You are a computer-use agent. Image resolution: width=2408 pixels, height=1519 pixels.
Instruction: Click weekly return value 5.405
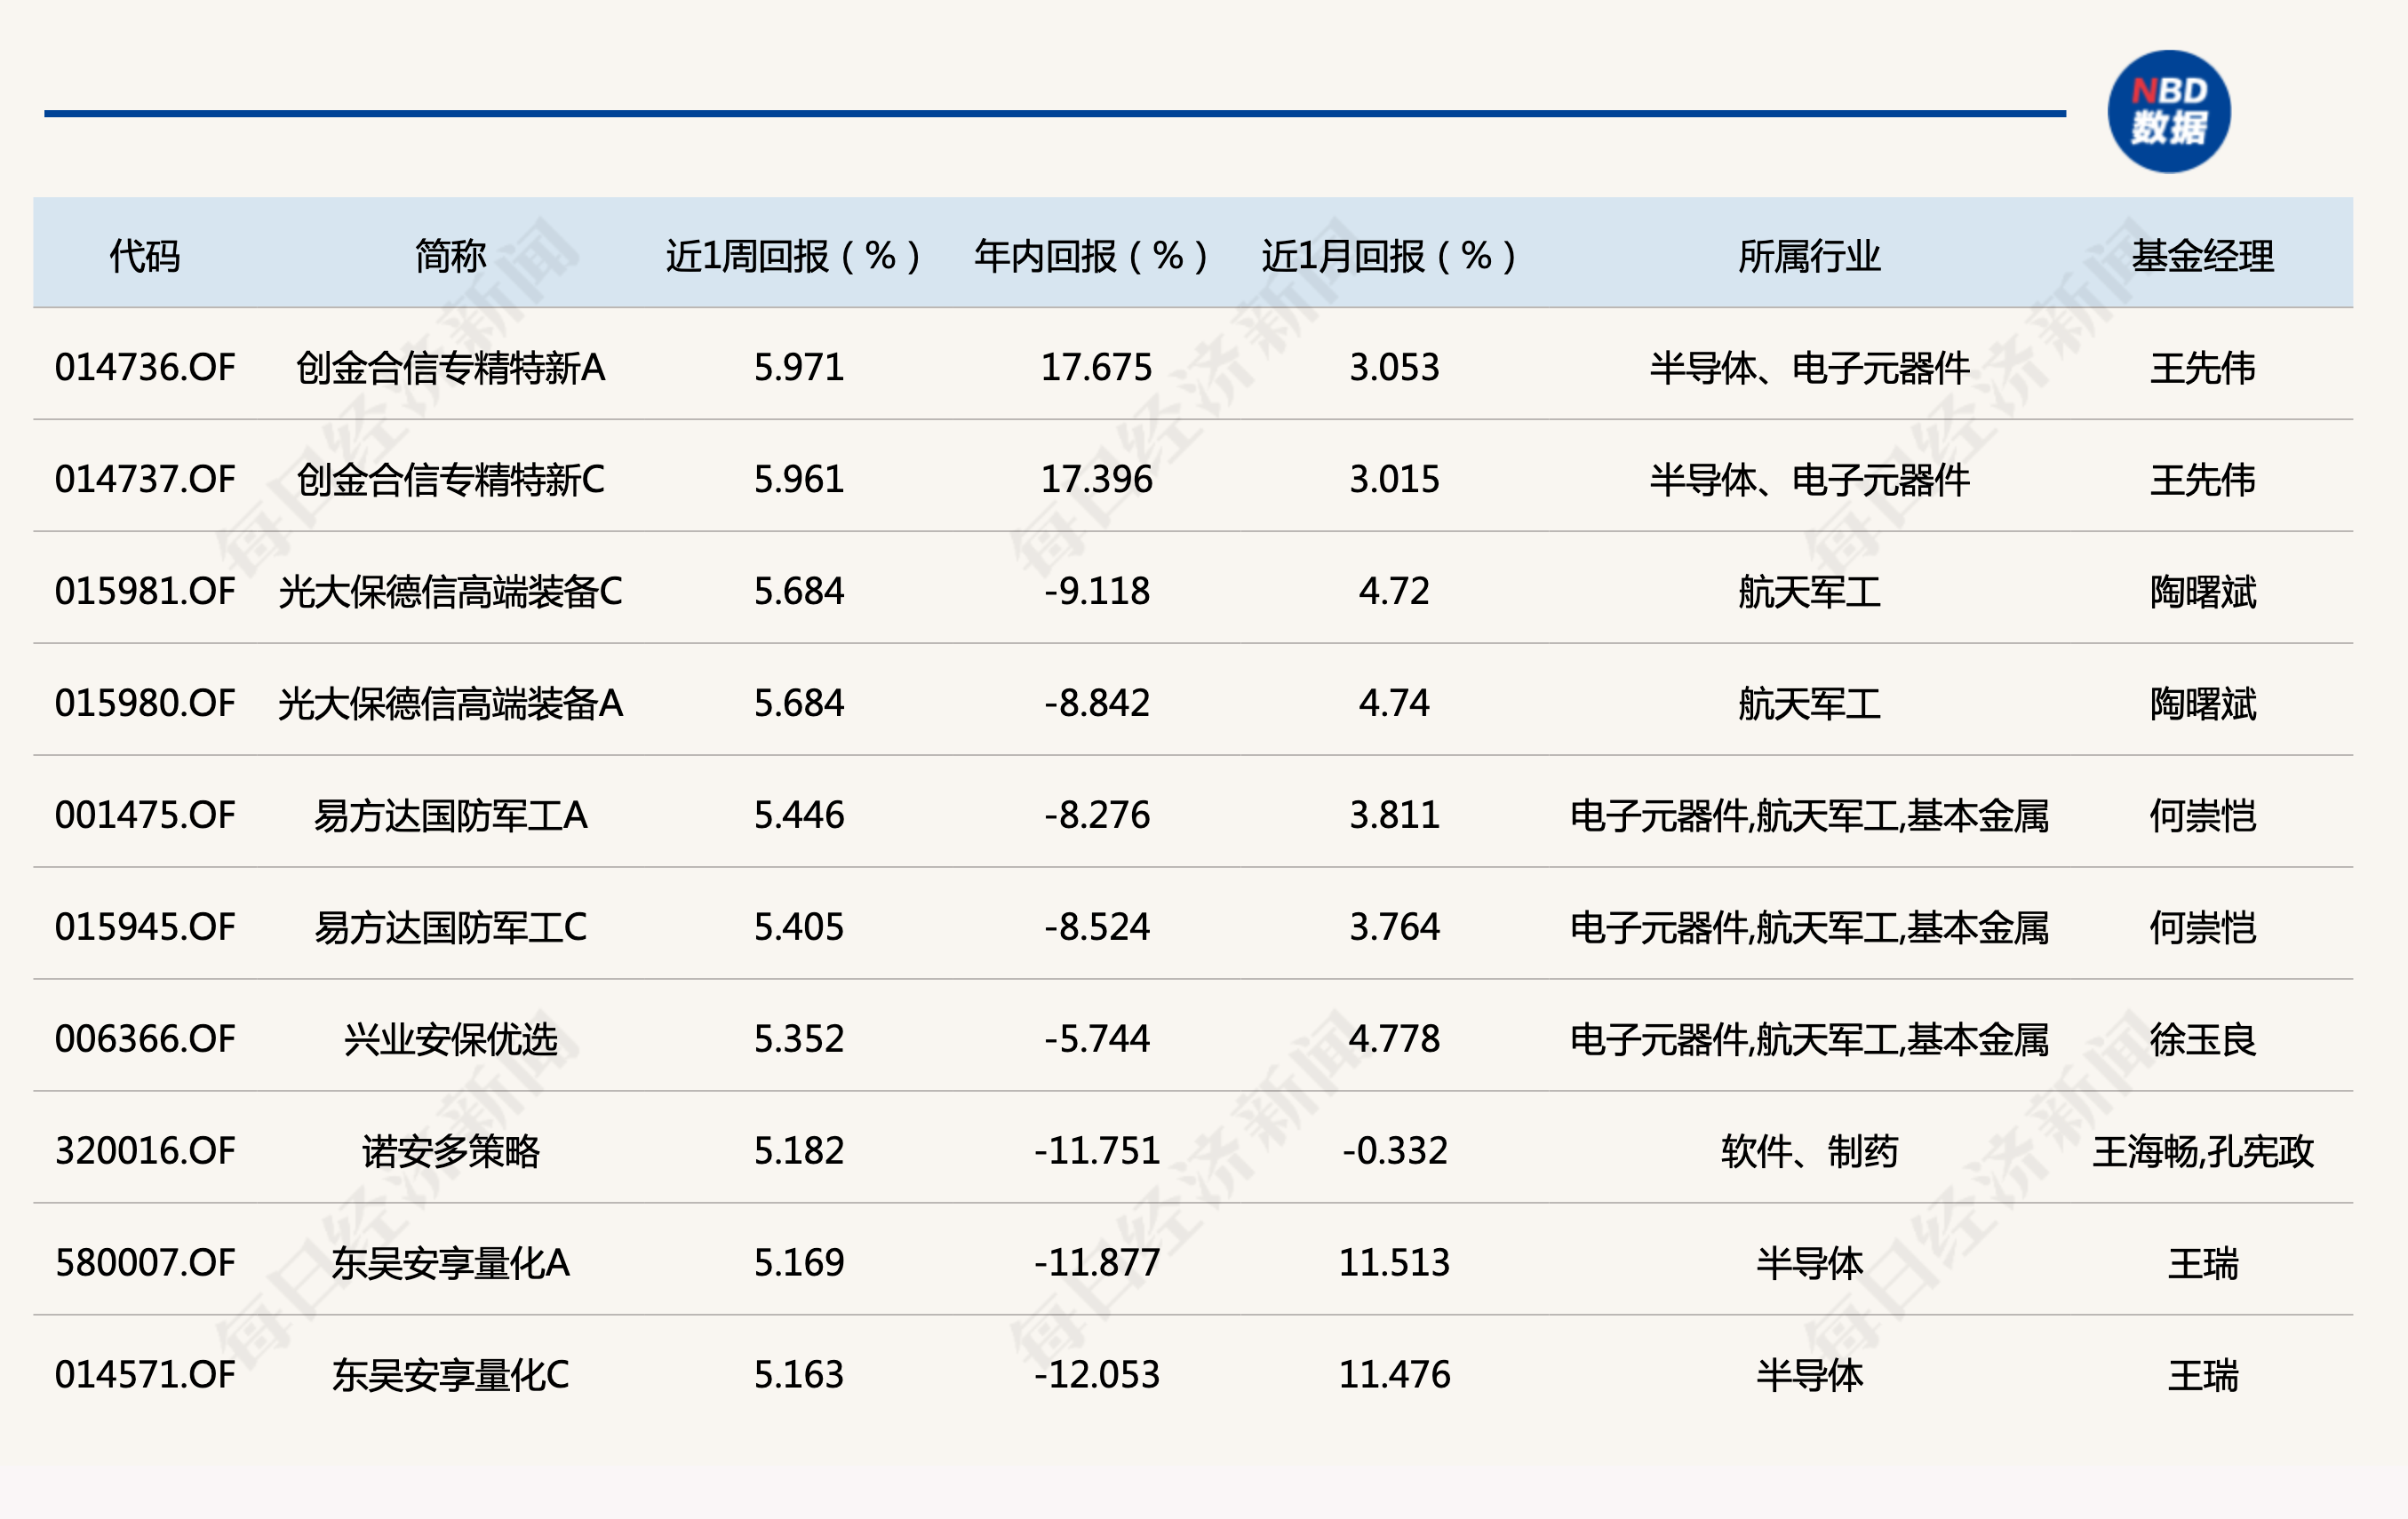tap(799, 927)
